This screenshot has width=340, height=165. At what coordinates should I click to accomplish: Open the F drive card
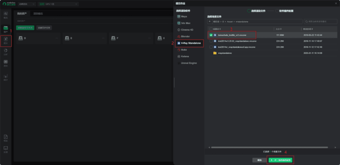point(131,38)
